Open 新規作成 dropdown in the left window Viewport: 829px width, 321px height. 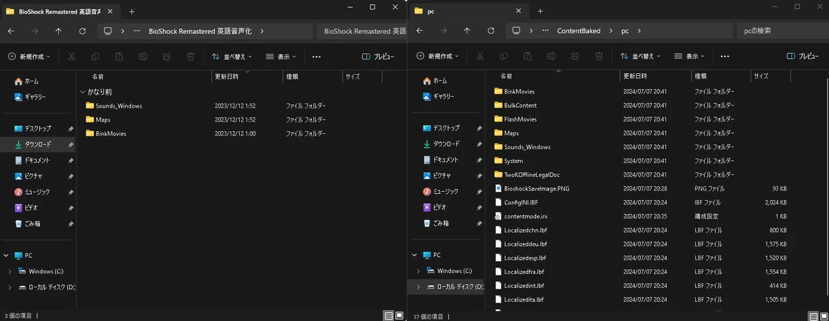tap(30, 57)
